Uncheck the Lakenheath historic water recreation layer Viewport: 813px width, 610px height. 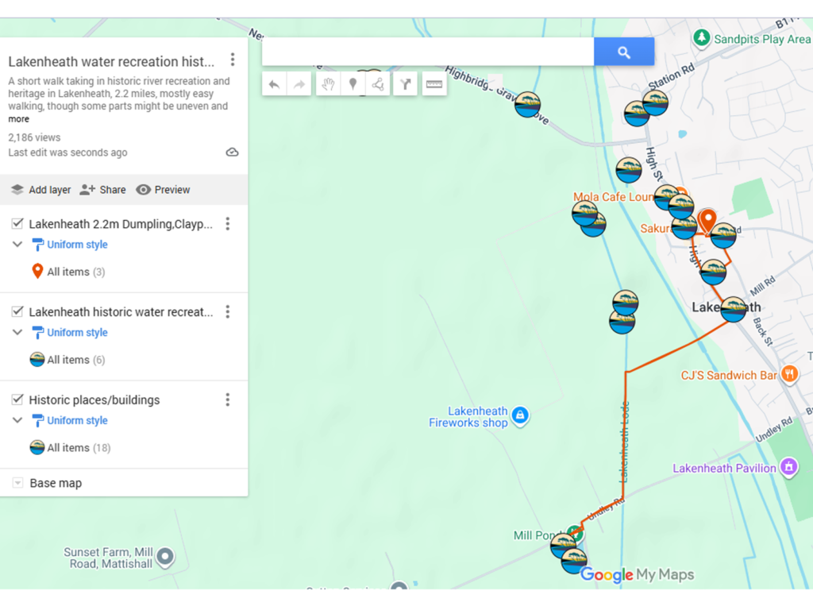tap(17, 311)
